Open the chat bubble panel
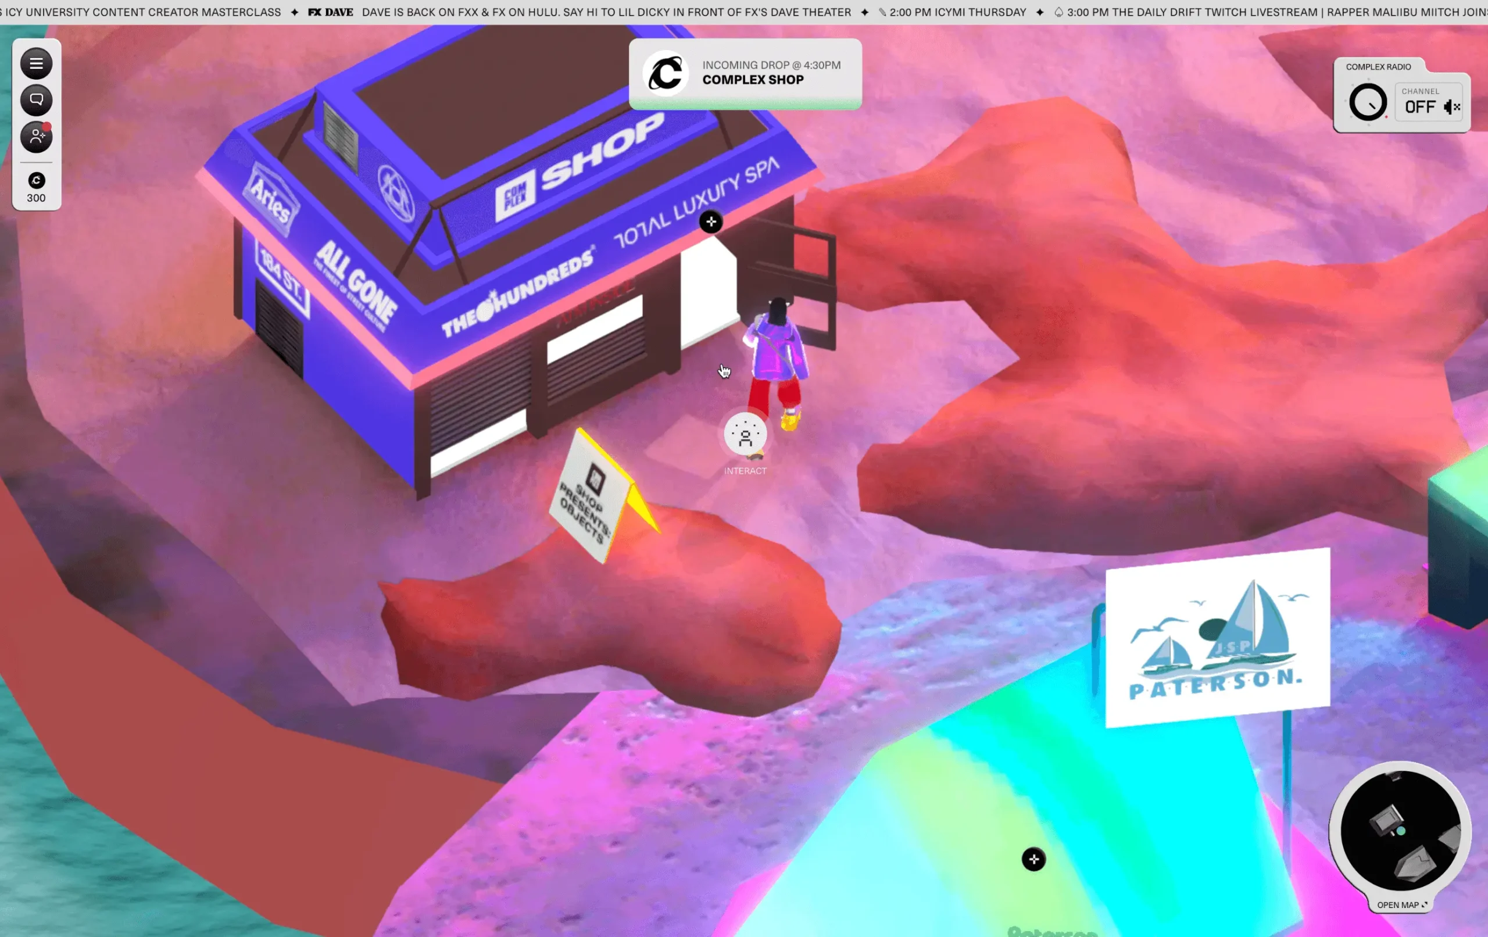 coord(36,99)
